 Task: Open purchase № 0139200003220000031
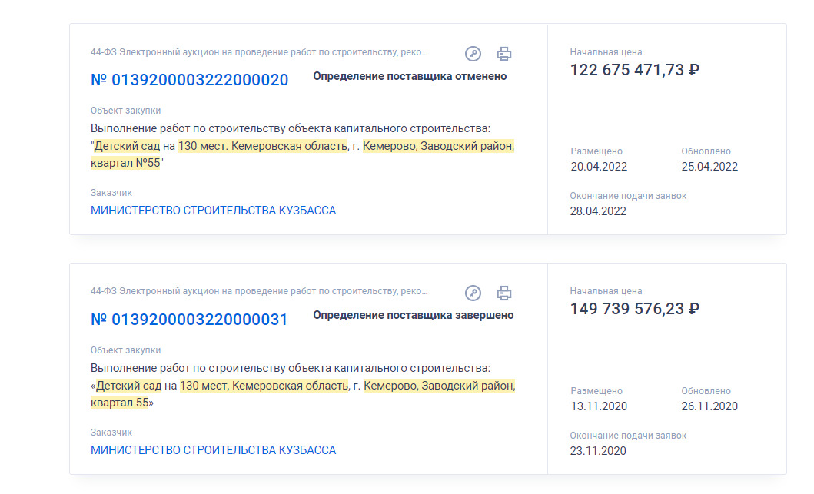coord(189,320)
